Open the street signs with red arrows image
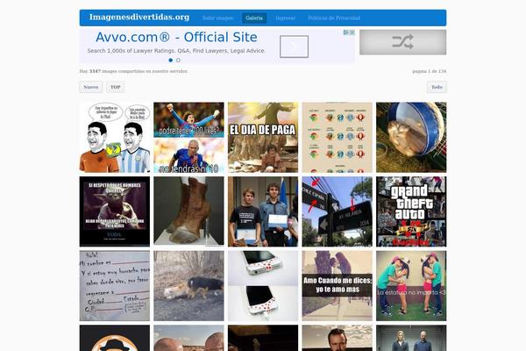The height and width of the screenshot is (351, 526). click(338, 211)
